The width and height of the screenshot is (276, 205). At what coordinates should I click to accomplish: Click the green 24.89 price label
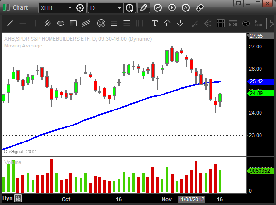coord(260,93)
